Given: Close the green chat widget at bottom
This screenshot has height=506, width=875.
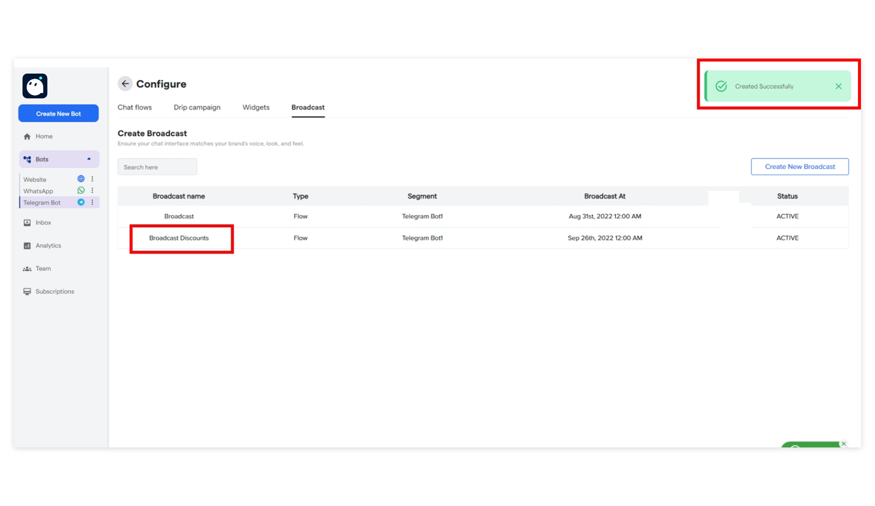Looking at the screenshot, I should (x=844, y=444).
